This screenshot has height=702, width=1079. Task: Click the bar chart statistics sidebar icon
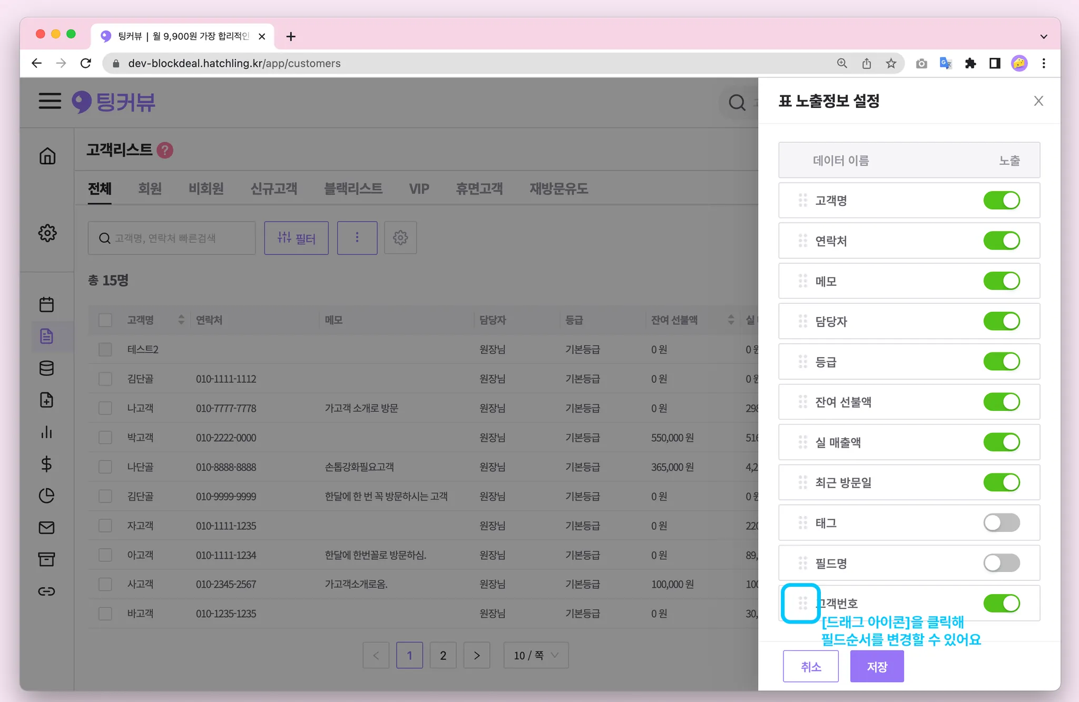tap(46, 432)
